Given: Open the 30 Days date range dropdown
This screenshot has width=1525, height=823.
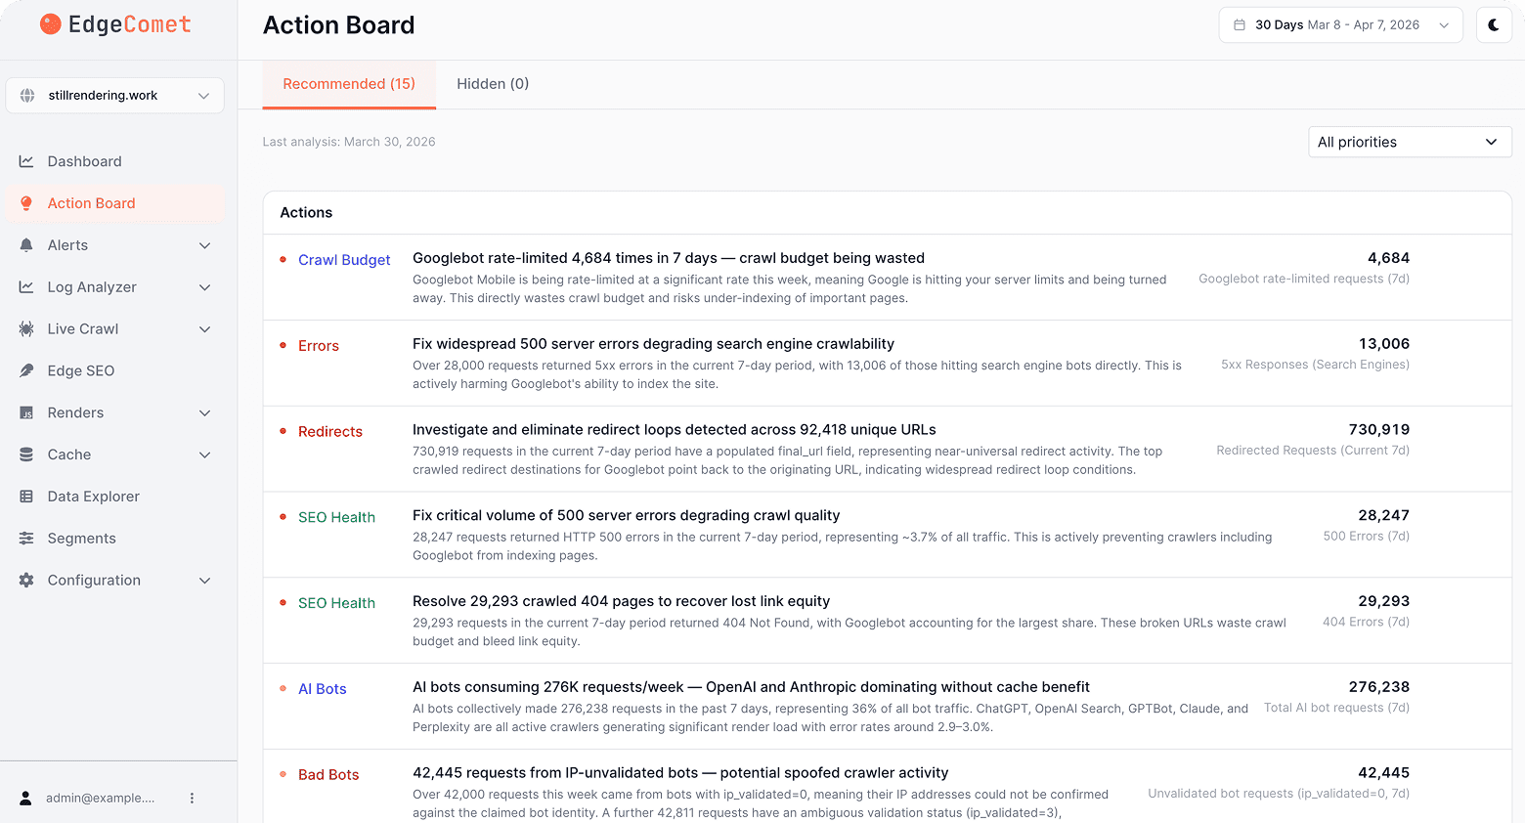Looking at the screenshot, I should [1340, 25].
